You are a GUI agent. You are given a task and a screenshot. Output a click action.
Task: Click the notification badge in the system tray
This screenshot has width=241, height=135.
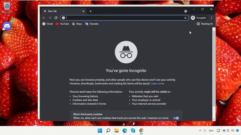coord(238,130)
